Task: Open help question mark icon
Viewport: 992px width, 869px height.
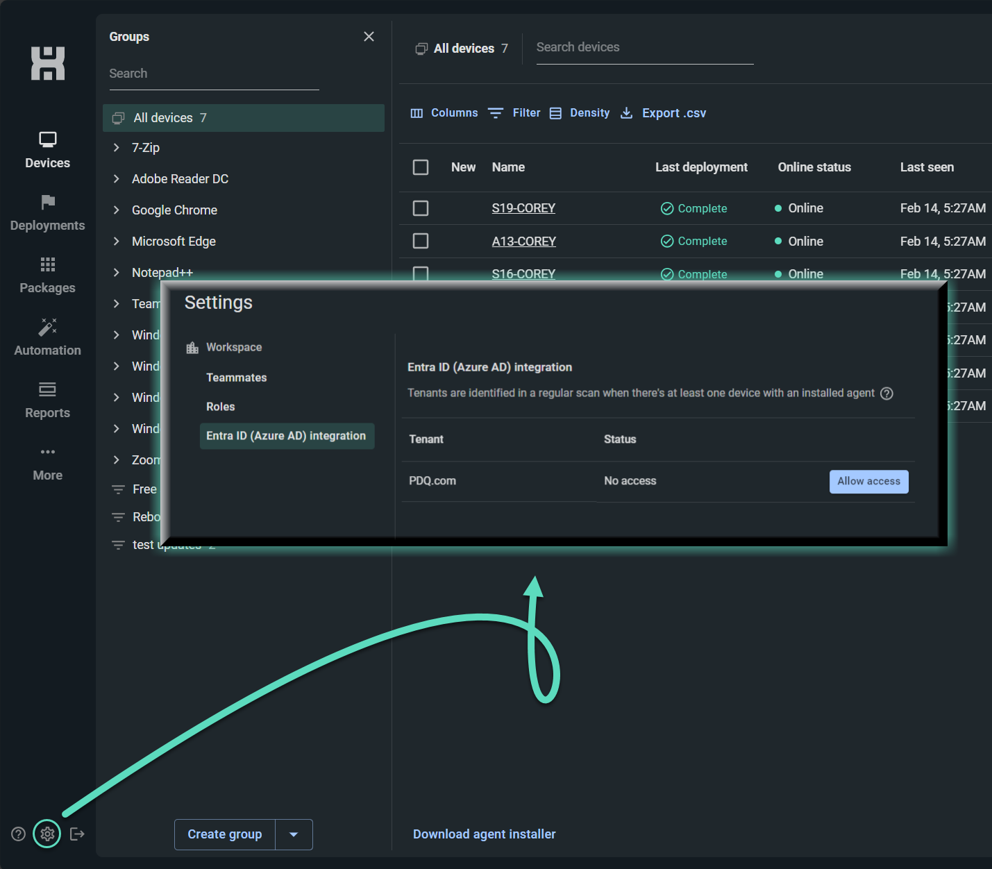Action: click(x=19, y=834)
